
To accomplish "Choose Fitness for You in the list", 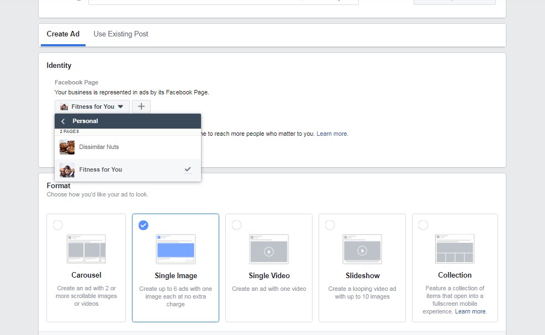I will (128, 169).
